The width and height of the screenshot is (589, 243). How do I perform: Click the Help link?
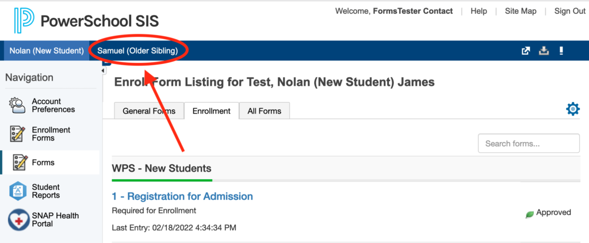click(479, 12)
